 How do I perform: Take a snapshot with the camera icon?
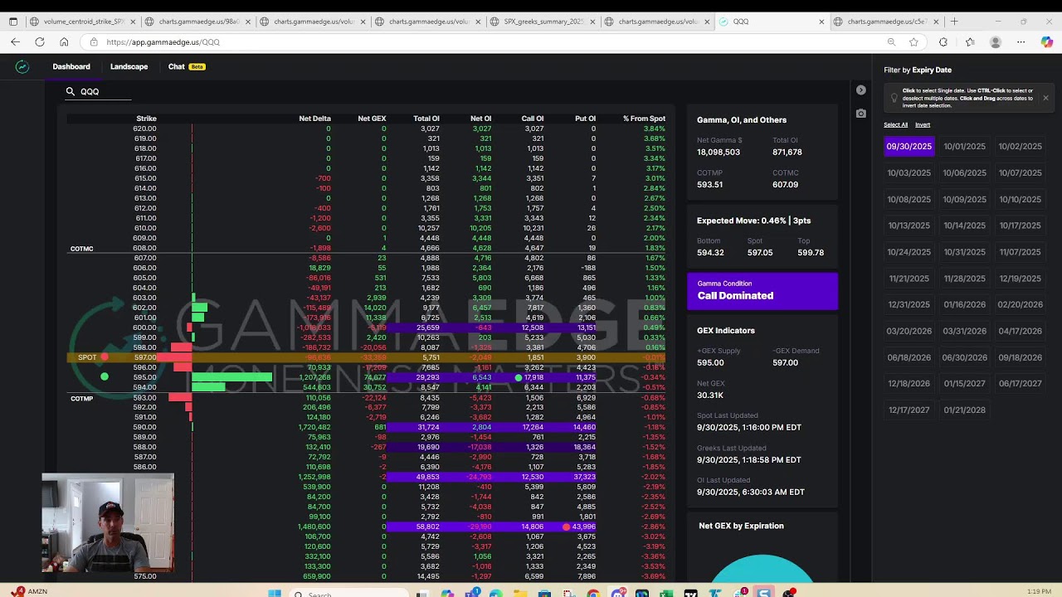(861, 113)
